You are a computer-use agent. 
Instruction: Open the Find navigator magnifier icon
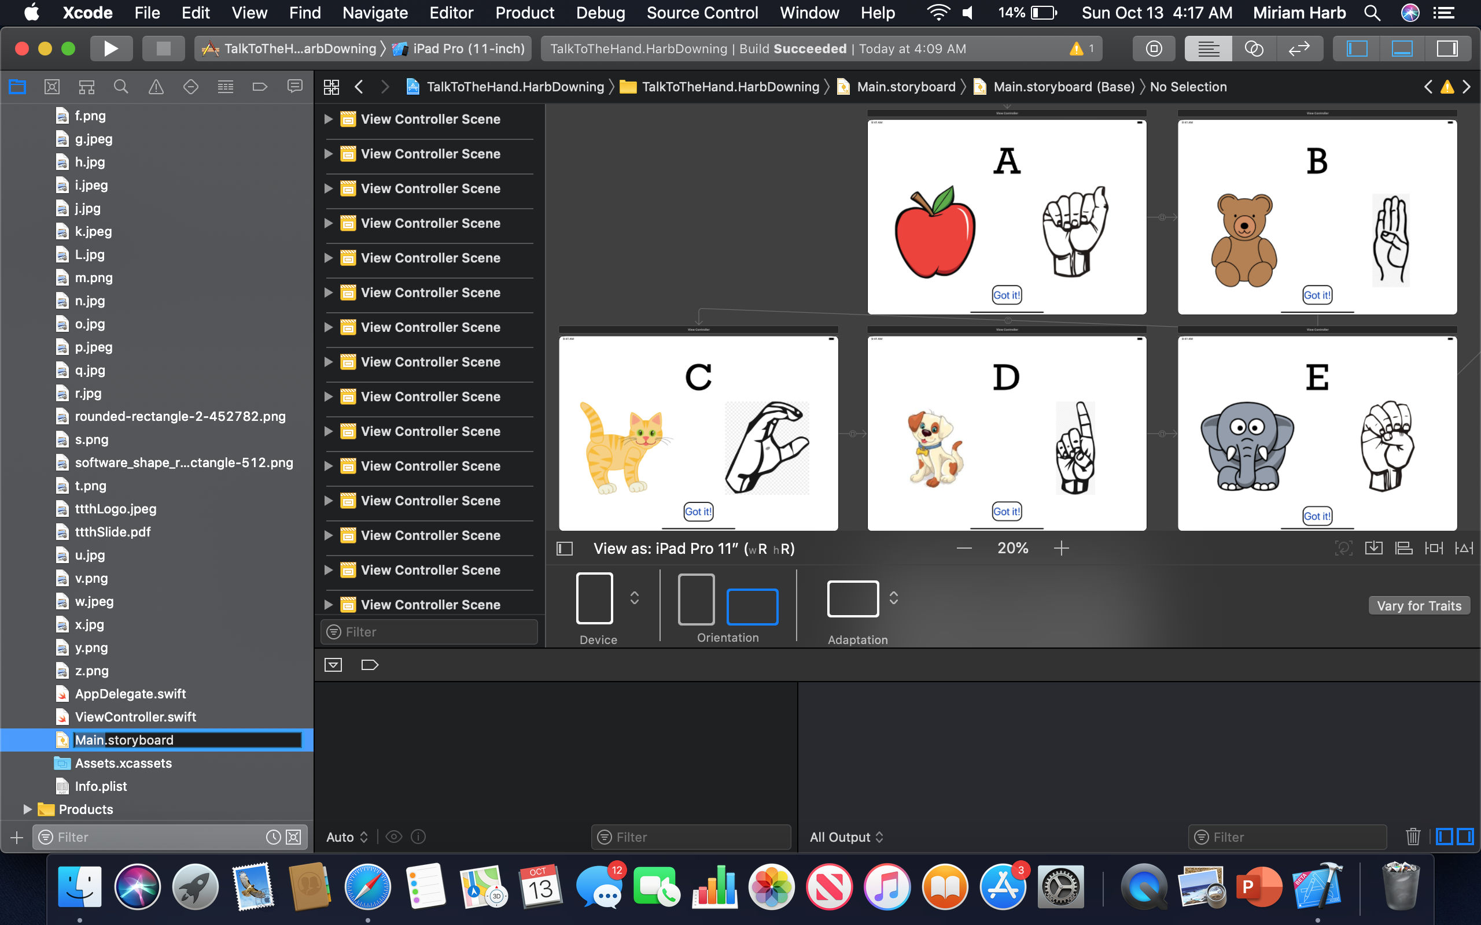[x=121, y=87]
